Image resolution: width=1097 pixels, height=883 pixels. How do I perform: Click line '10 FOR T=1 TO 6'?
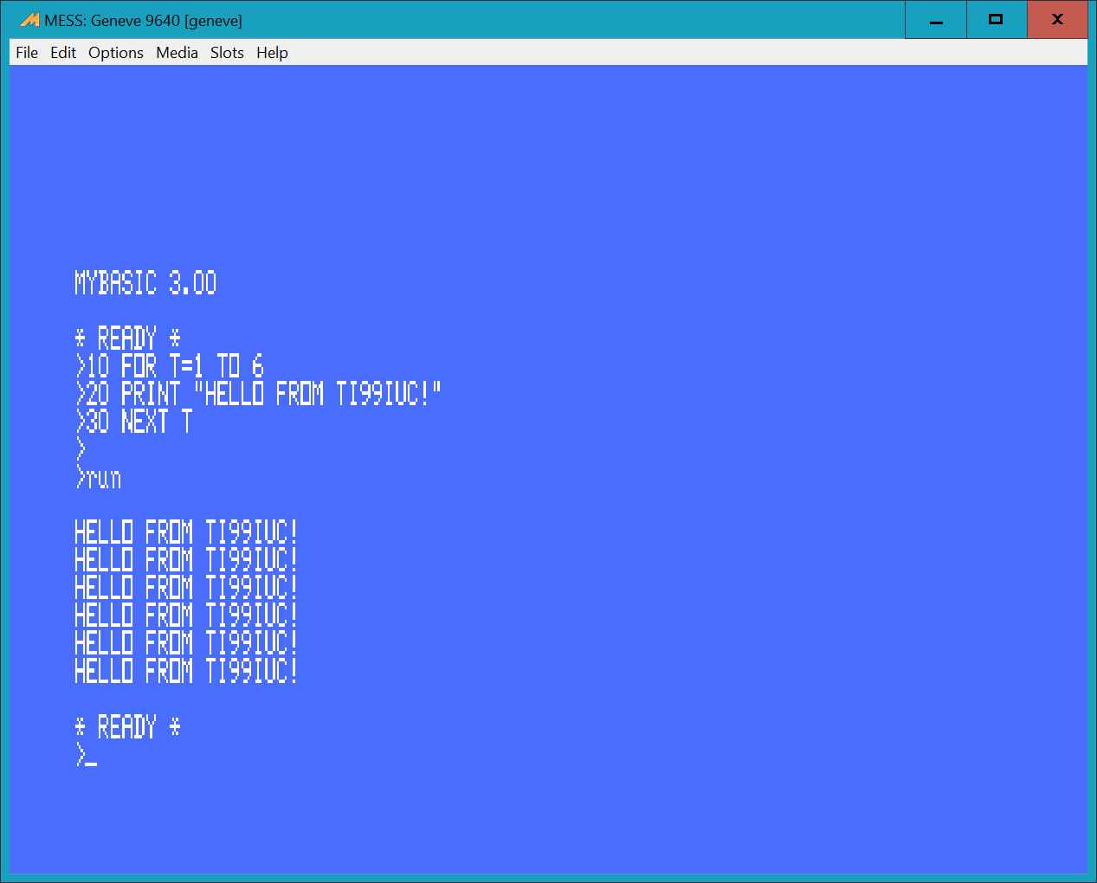pos(169,366)
